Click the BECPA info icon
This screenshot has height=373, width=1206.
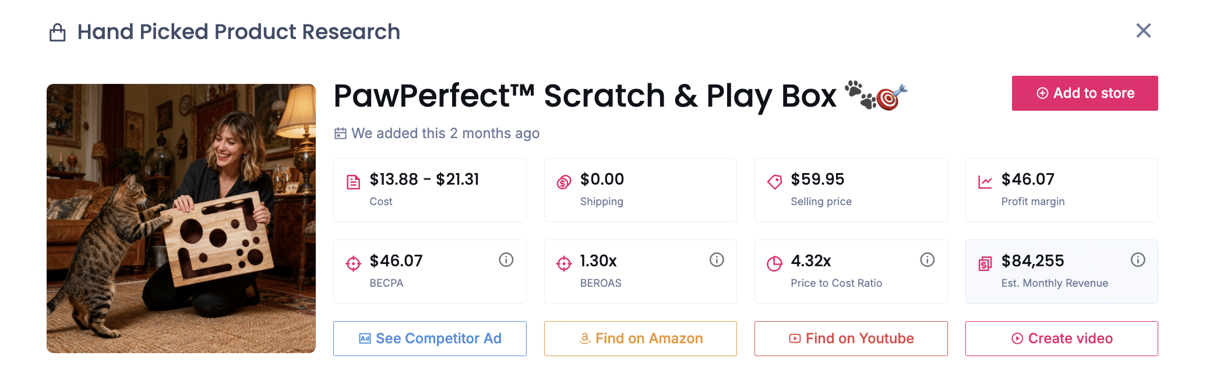pyautogui.click(x=506, y=260)
